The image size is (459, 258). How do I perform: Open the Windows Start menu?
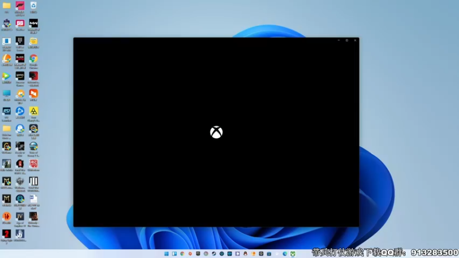(x=166, y=253)
